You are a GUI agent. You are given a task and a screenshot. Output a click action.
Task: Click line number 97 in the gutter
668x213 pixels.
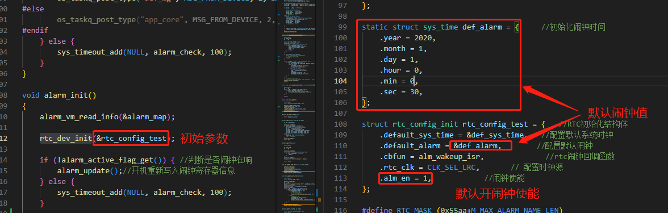(x=343, y=6)
